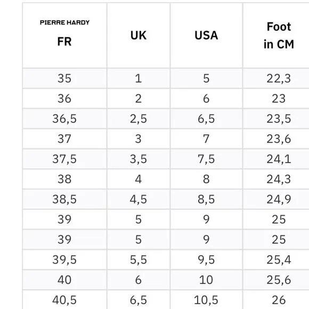
Task: Select FR size 36,5 cell
Action: click(64, 119)
